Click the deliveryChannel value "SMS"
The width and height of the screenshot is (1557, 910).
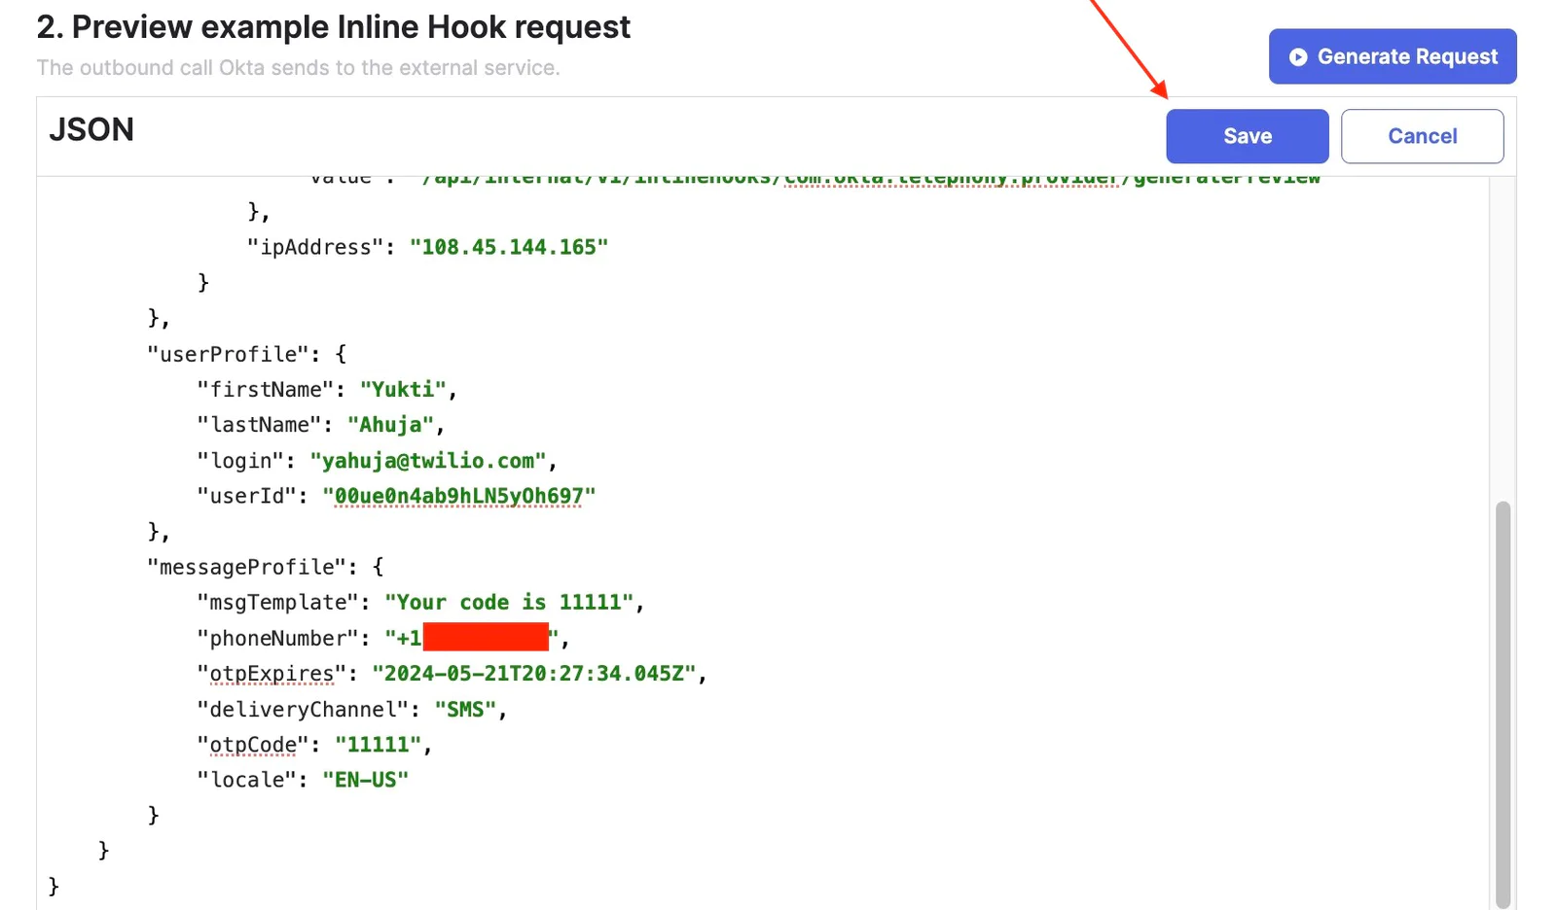coord(465,710)
